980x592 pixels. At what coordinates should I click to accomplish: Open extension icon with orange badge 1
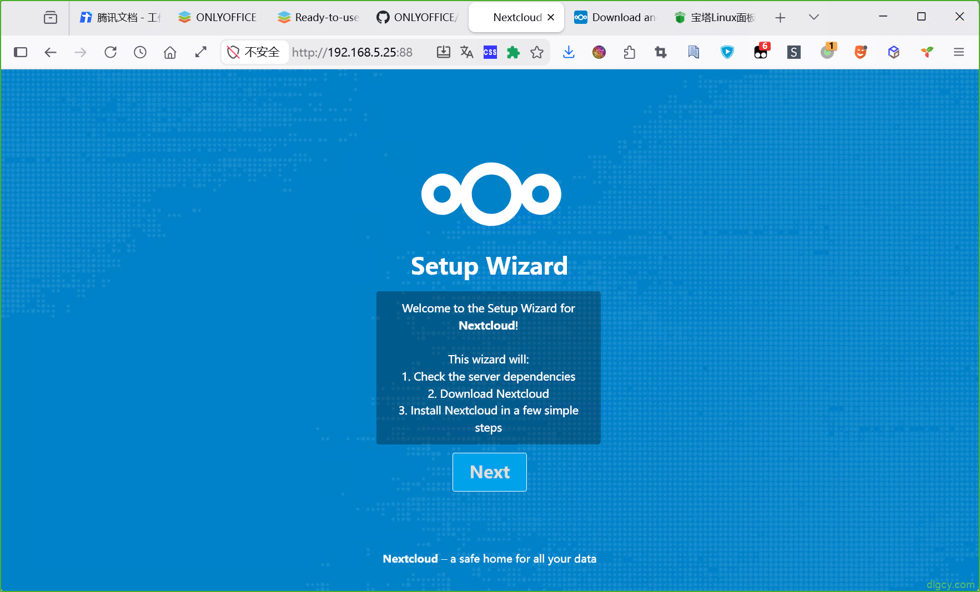pyautogui.click(x=828, y=51)
